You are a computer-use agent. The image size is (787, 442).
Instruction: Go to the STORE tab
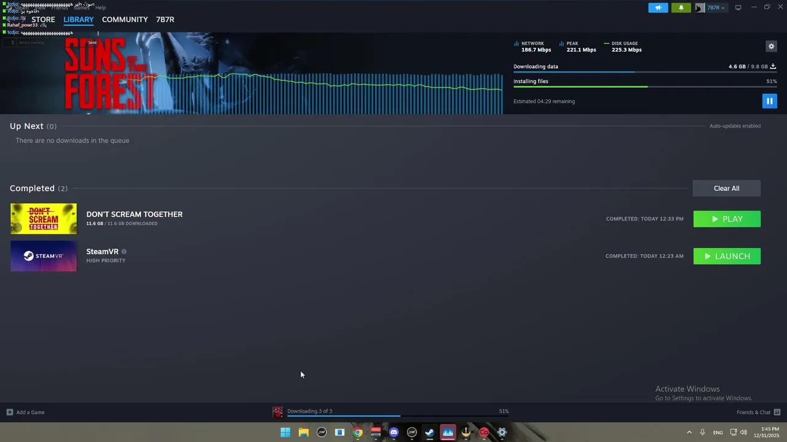coord(43,20)
